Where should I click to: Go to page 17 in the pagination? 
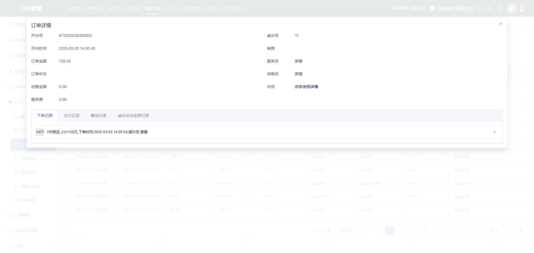471,231
